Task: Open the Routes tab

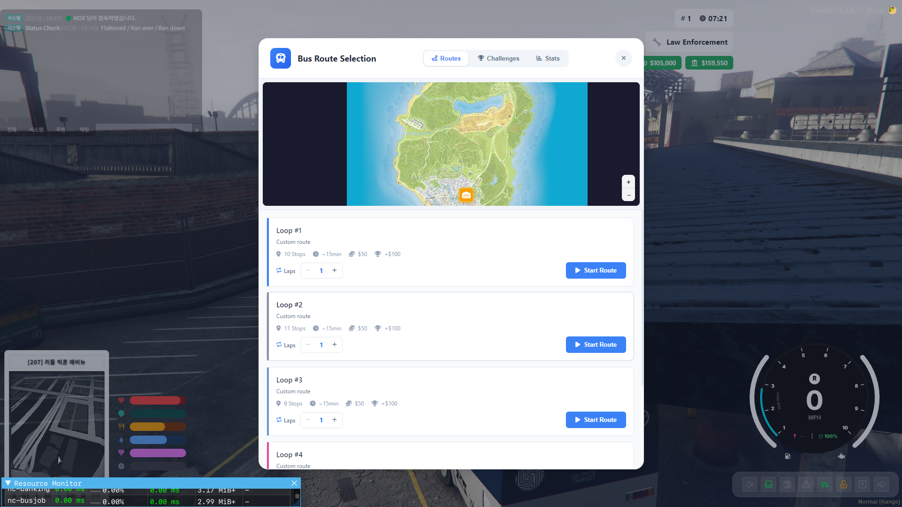Action: click(446, 58)
